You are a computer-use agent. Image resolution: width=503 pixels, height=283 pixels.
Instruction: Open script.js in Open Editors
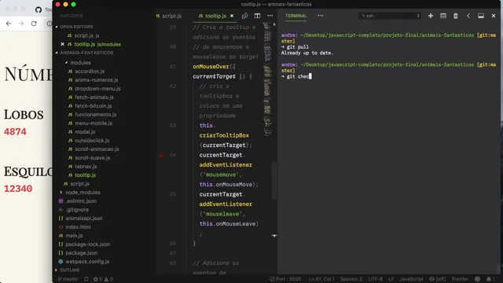click(x=83, y=35)
